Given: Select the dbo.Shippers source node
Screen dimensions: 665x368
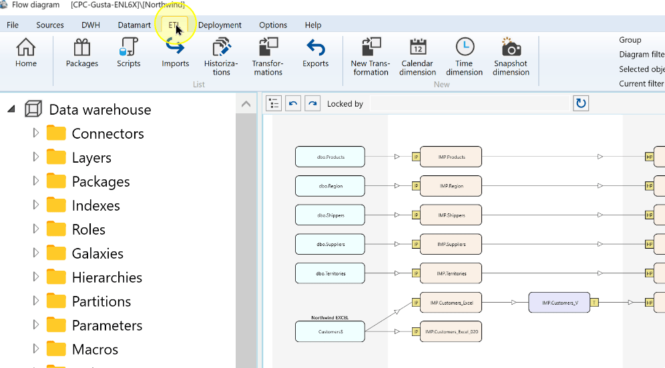Looking at the screenshot, I should pos(330,215).
